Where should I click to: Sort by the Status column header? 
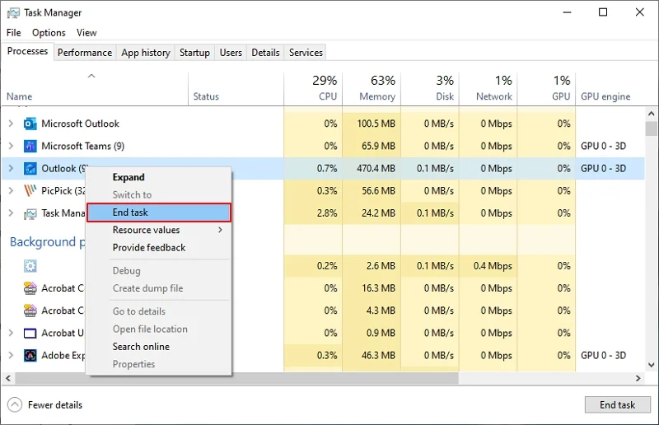click(x=236, y=89)
